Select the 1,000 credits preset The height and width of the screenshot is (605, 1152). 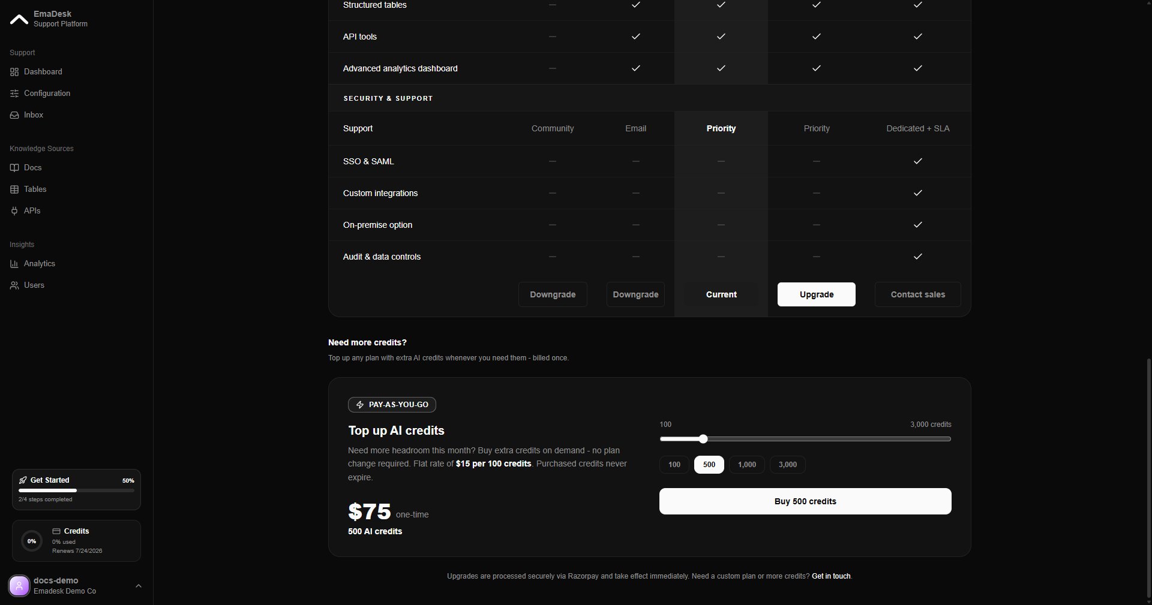[747, 465]
